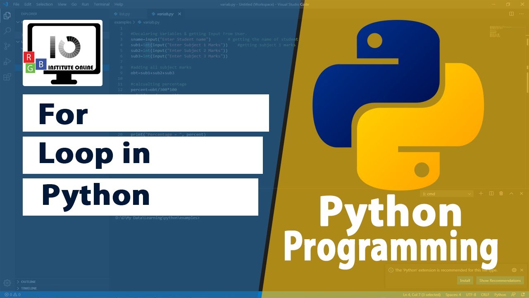This screenshot has width=529, height=298.
Task: Open the Selection menu
Action: coord(45,4)
